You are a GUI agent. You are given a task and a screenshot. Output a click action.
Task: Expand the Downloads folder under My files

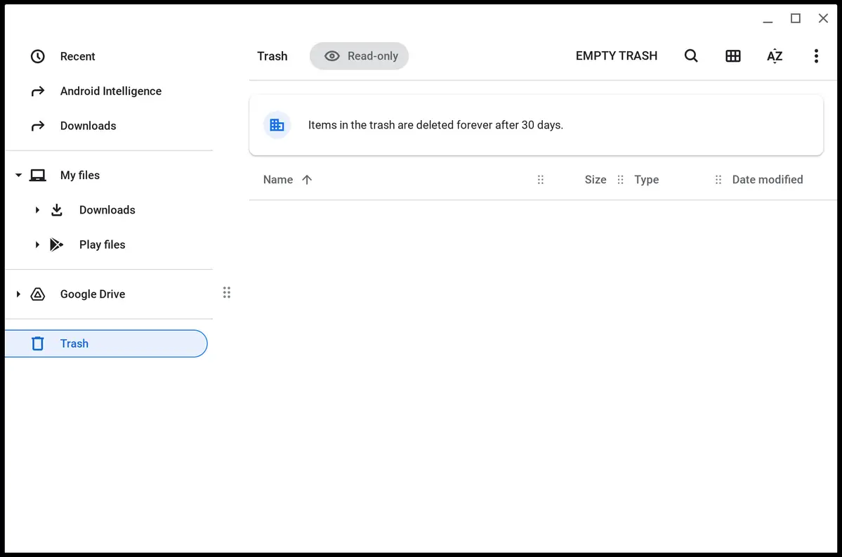point(37,210)
